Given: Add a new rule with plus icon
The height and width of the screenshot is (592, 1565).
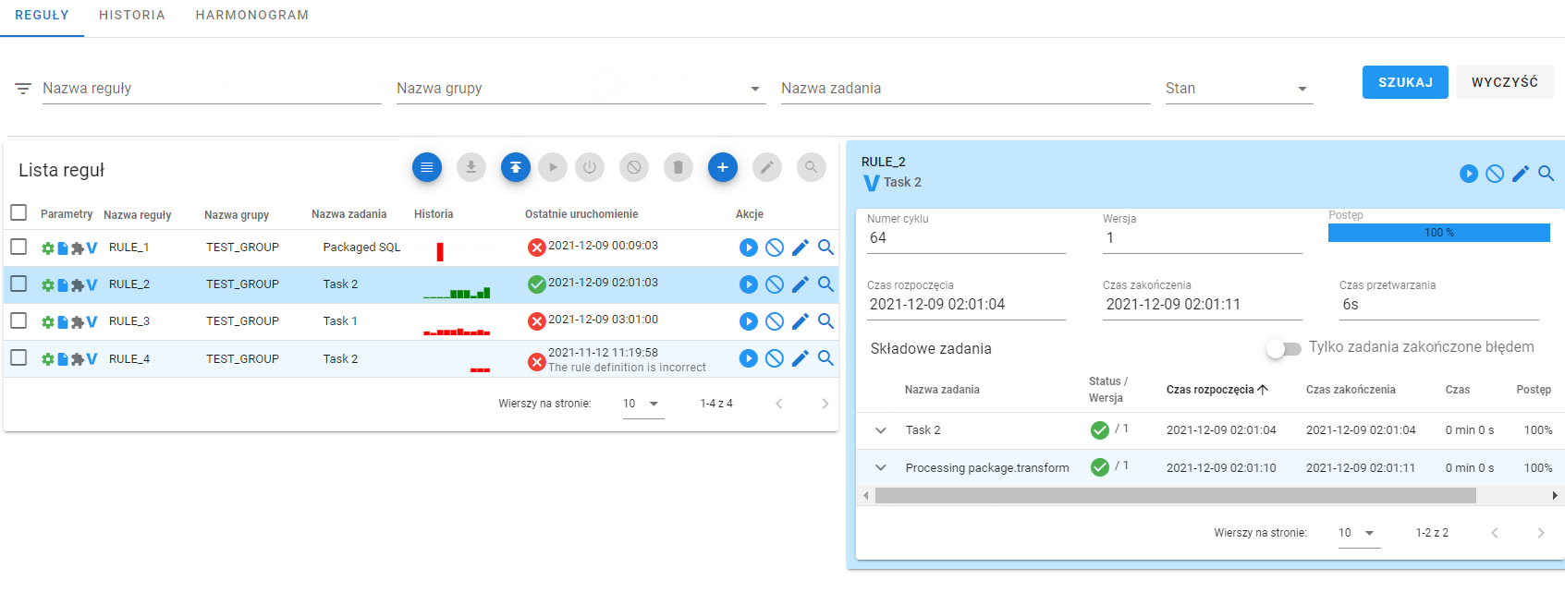Looking at the screenshot, I should tap(723, 167).
